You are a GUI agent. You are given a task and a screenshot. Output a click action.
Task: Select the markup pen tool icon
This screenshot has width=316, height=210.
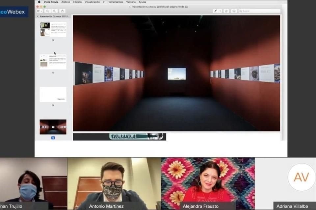[x=216, y=11]
